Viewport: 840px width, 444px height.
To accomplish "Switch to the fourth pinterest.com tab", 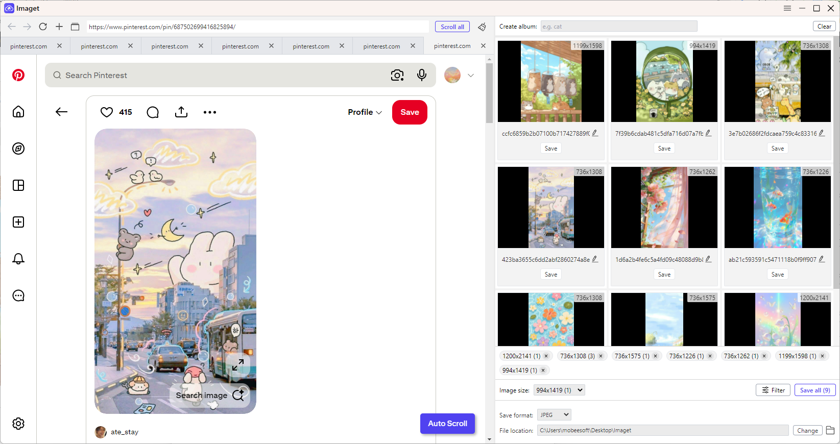I will coord(241,46).
